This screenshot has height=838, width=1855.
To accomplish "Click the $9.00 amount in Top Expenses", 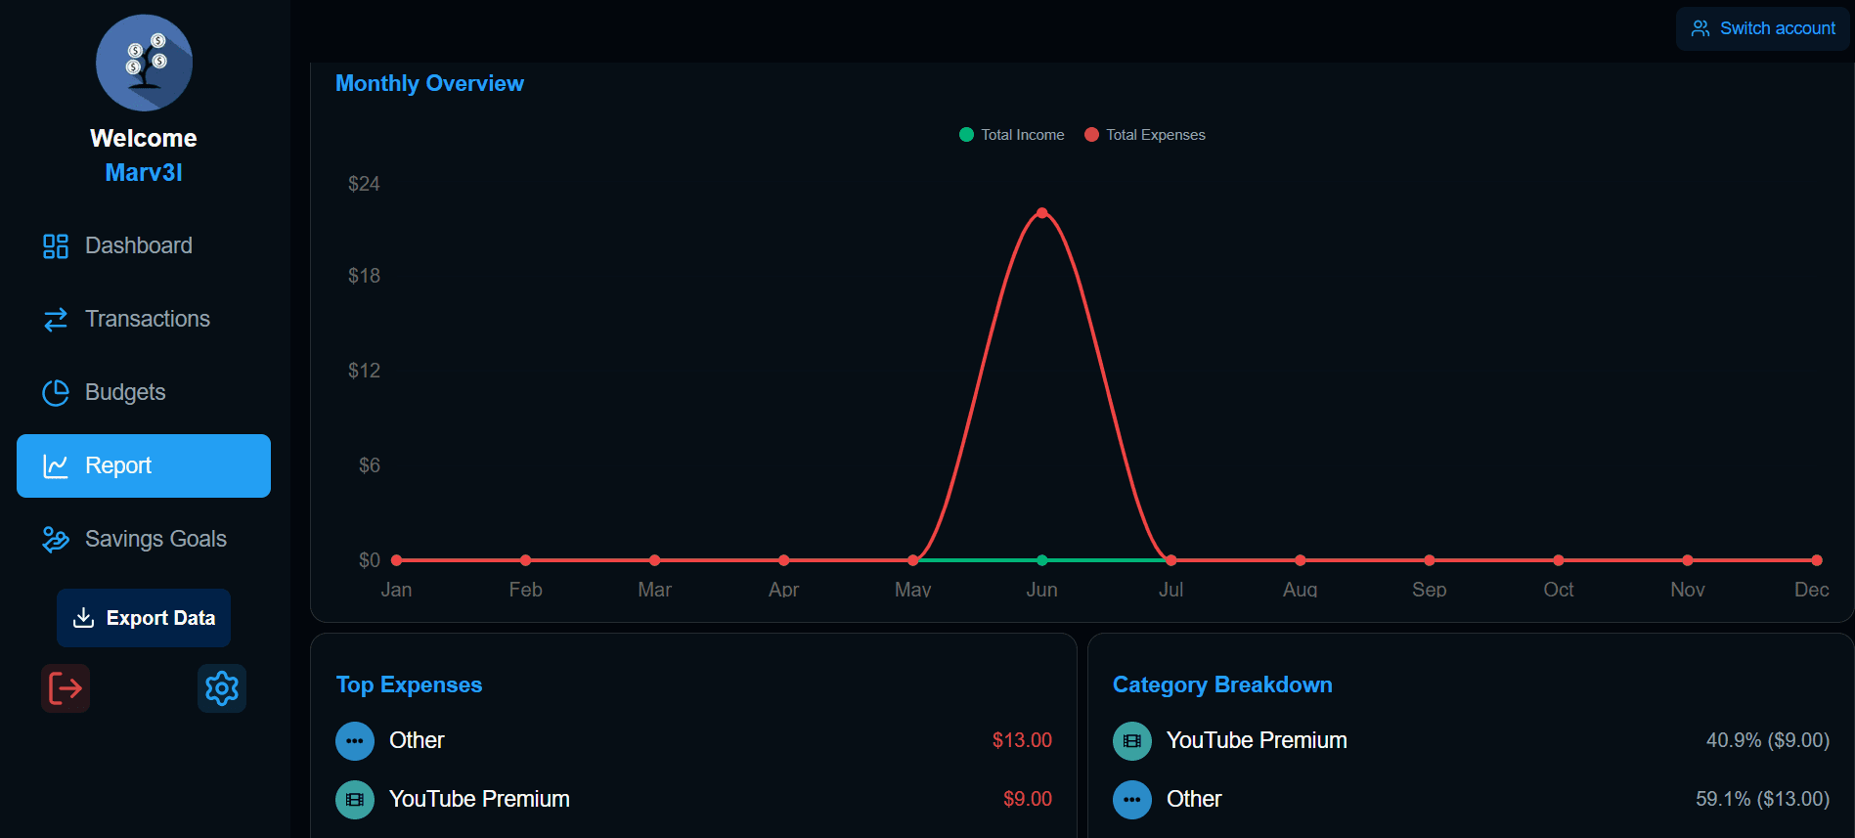I will click(1028, 799).
